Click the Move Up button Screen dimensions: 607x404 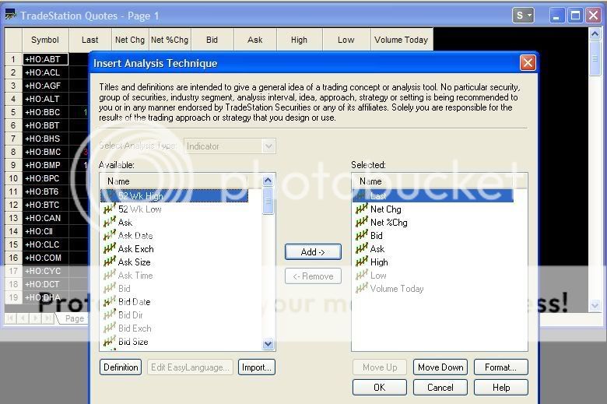(x=380, y=367)
